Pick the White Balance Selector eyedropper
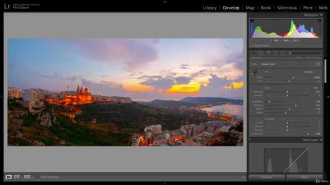 (x=254, y=72)
